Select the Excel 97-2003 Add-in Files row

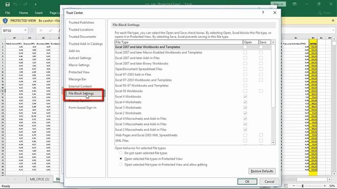coord(193,75)
